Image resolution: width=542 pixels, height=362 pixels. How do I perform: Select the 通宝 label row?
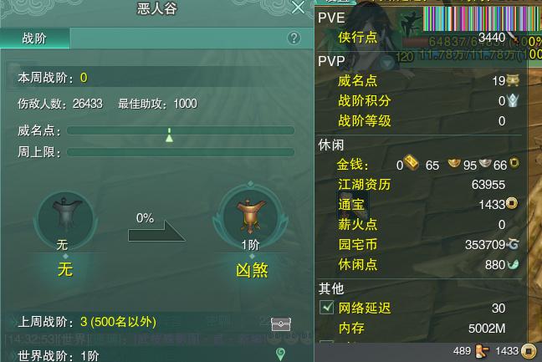pos(428,205)
